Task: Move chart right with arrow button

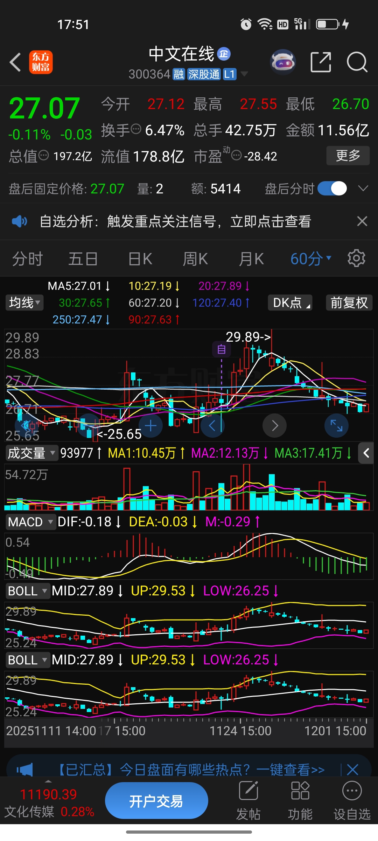Action: point(275,426)
